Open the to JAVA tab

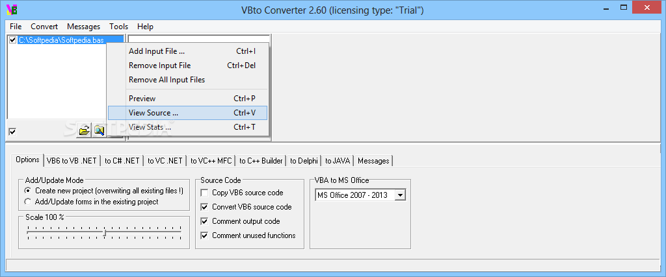[x=338, y=161]
